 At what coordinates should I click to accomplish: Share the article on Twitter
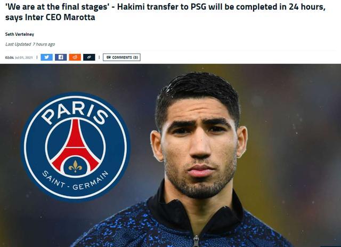coord(46,57)
